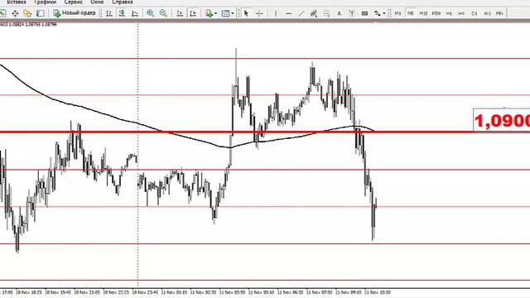Screen dimensions: 530x298
Task: Open the Графики menu
Action: 45,2
